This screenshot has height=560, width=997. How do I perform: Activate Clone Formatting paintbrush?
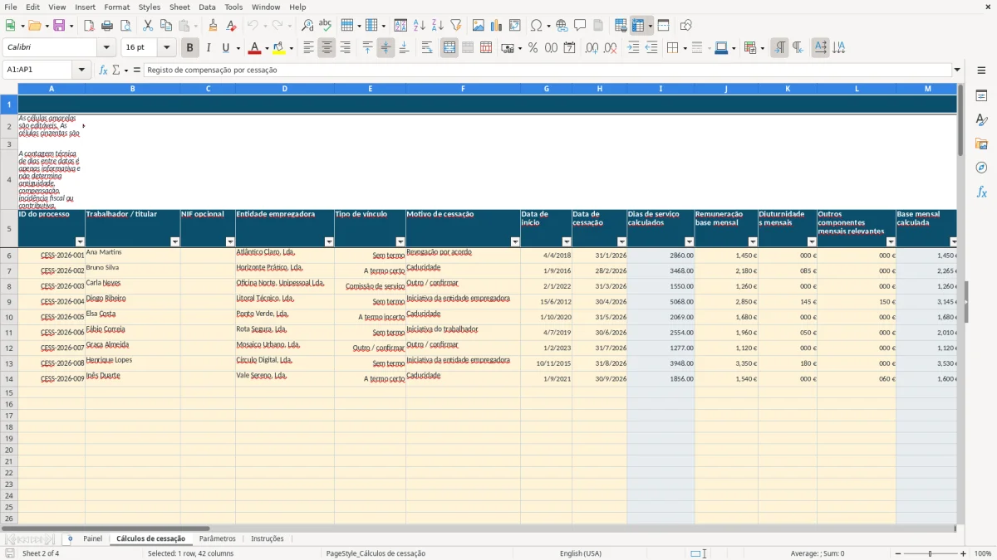click(x=213, y=26)
